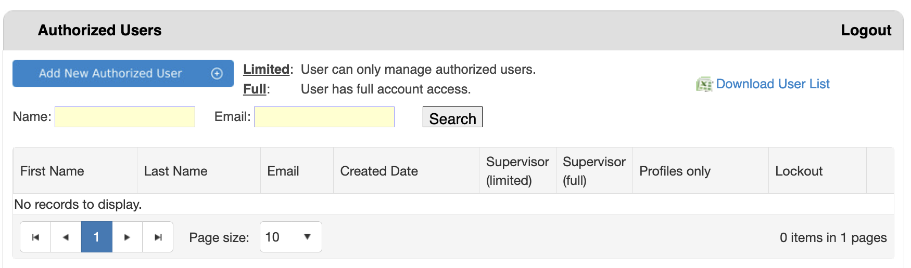Click the Authorized Users heading

tap(99, 30)
